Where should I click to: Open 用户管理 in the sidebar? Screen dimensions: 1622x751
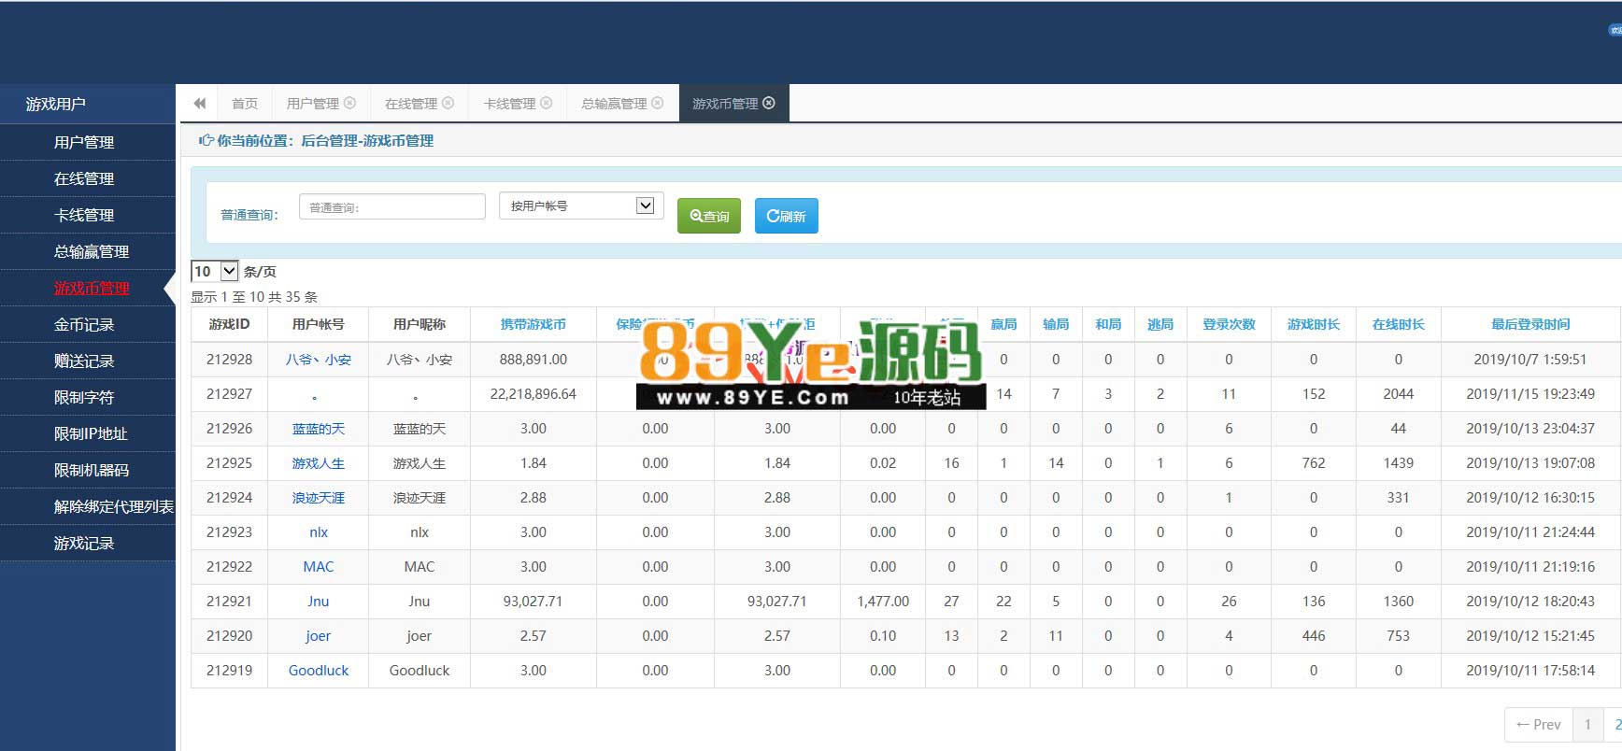[88, 142]
